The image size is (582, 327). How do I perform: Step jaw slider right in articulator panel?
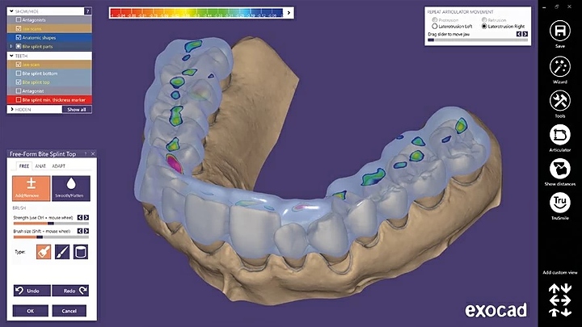point(525,34)
